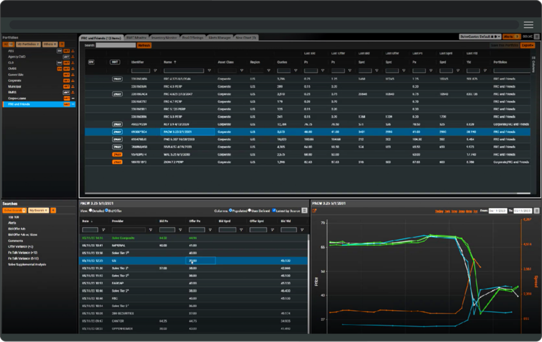
Task: Click the portfolio Search input field
Action: pyautogui.click(x=115, y=45)
